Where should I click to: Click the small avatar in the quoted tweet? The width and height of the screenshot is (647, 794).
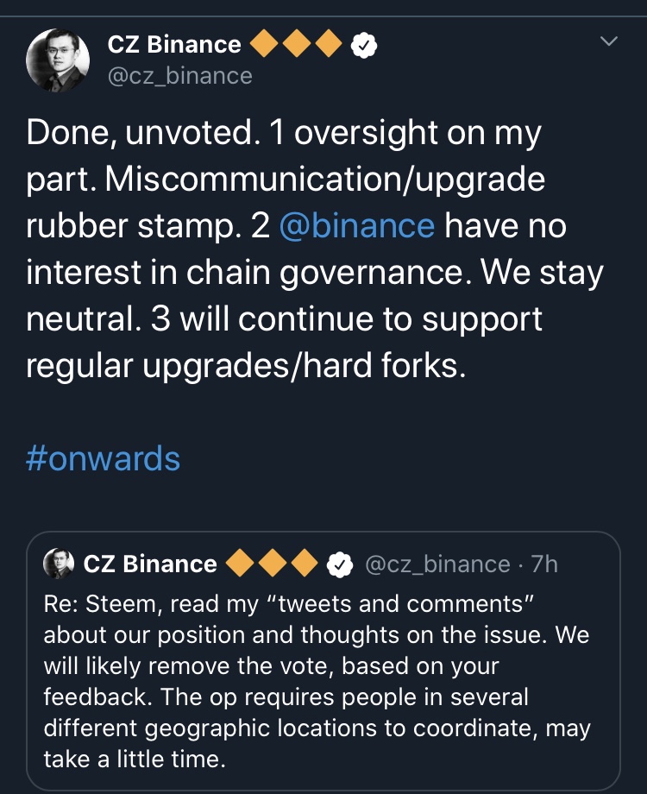pyautogui.click(x=59, y=564)
